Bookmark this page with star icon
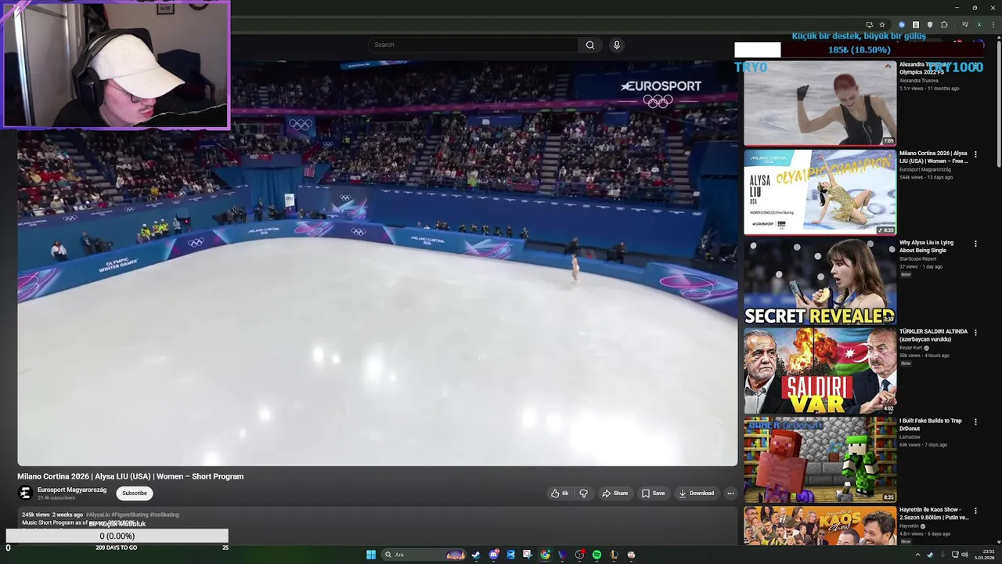1002x564 pixels. pyautogui.click(x=882, y=25)
